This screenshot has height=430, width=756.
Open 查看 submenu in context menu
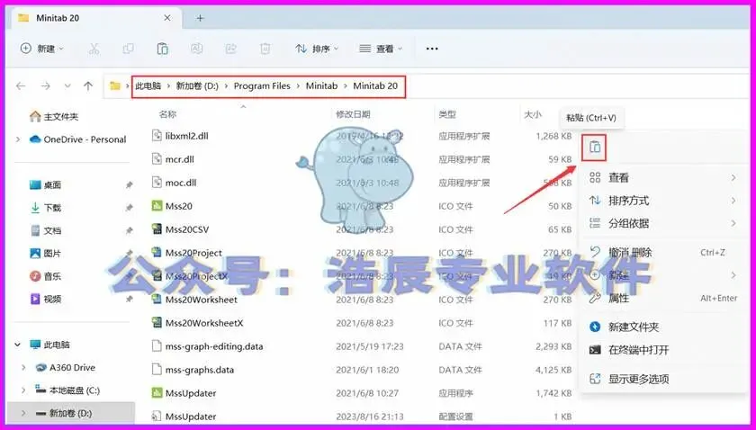(x=663, y=177)
